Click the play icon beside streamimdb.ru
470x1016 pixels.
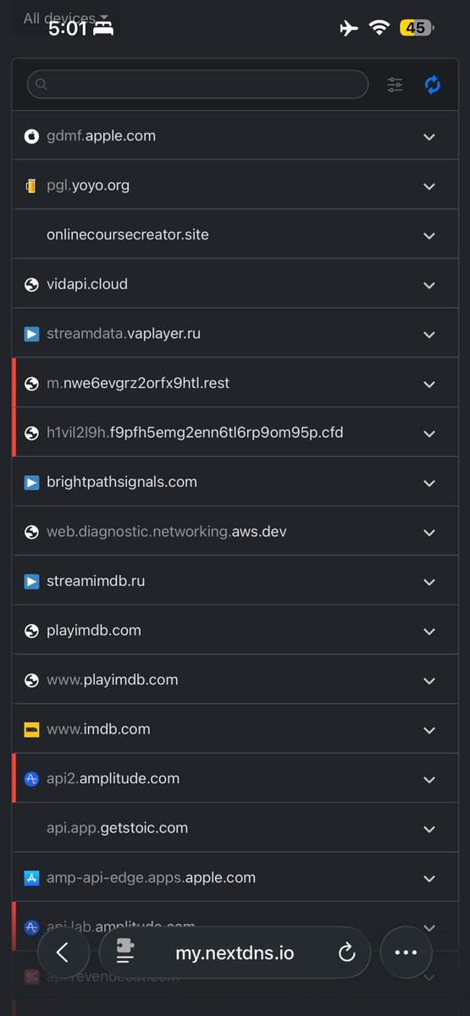click(x=31, y=581)
